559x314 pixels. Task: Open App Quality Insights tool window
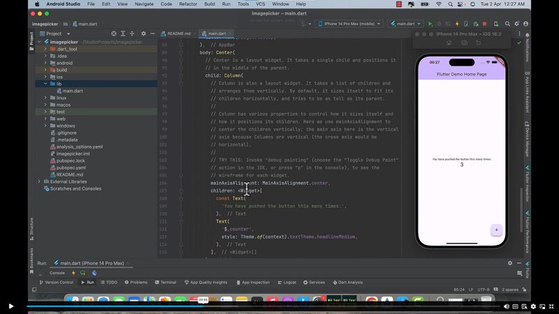coord(205,283)
